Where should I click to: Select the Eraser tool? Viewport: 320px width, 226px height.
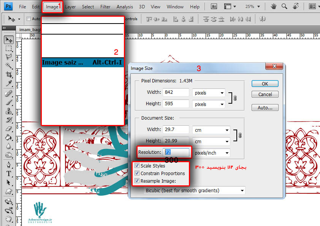9,128
